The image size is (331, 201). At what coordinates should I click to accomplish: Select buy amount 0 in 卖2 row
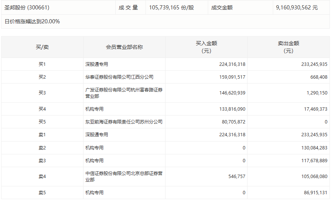point(244,148)
